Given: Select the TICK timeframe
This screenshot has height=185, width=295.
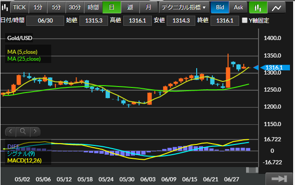Looking at the screenshot, I should coord(19,7).
